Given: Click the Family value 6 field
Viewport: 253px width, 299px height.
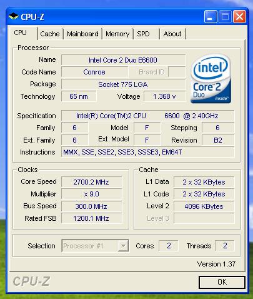Looking at the screenshot, I should 74,128.
